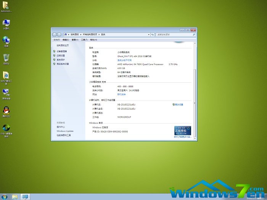Viewport: 267px width, 200px height.
Task: Click the back arrow in the System window
Action: tap(55, 34)
